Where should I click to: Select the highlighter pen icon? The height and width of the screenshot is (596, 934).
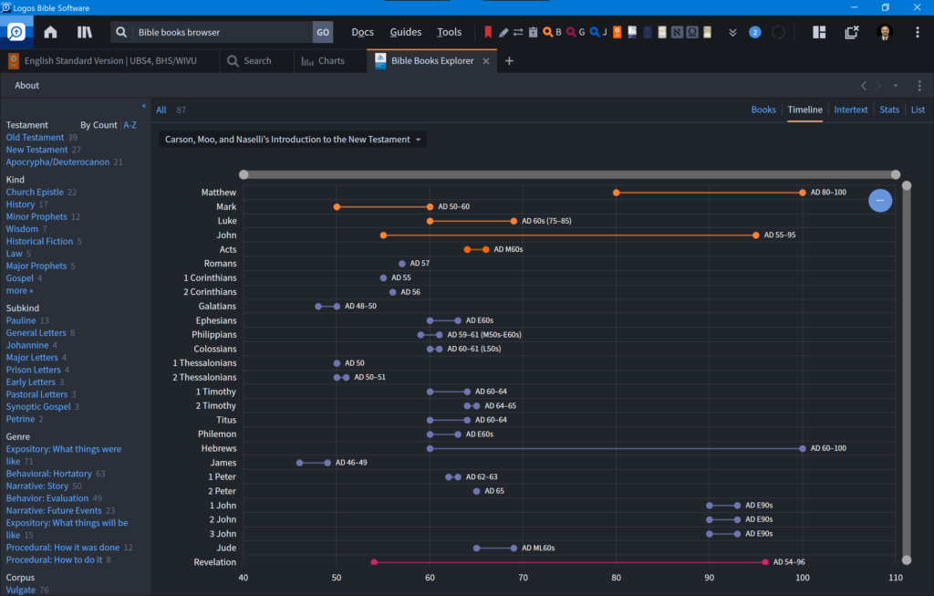(503, 32)
